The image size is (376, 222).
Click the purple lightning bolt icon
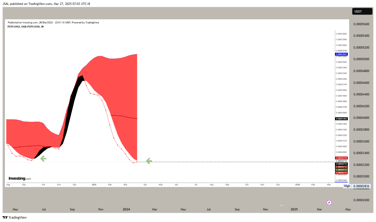pyautogui.click(x=329, y=203)
